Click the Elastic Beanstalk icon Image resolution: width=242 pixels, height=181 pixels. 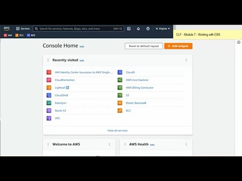pos(120,103)
